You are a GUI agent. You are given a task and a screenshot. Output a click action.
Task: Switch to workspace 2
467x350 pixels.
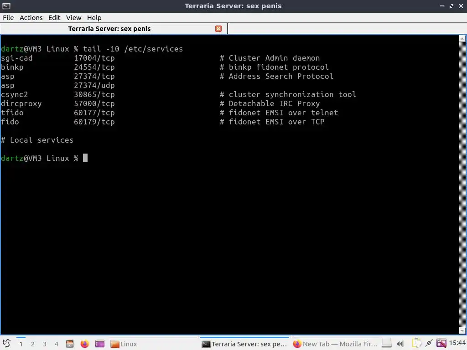pyautogui.click(x=33, y=344)
